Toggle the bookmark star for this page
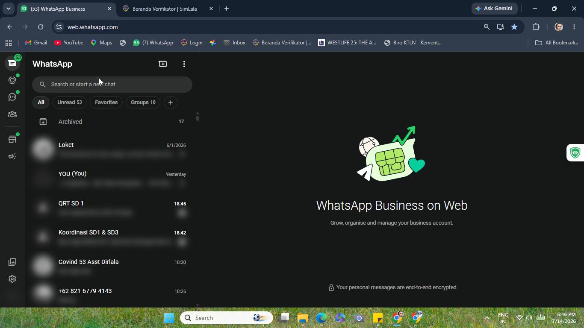The image size is (584, 328). click(514, 27)
